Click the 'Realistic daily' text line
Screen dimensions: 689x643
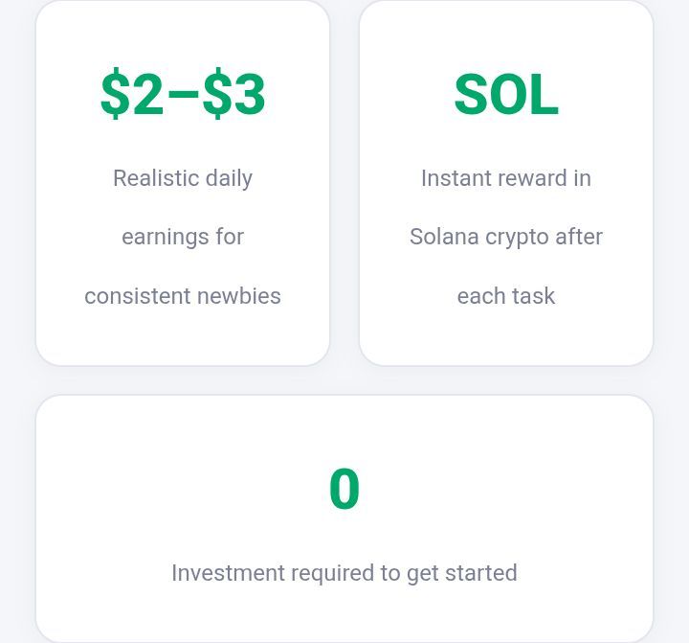coord(183,178)
